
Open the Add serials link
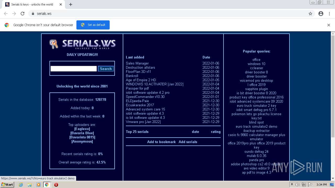pos(188,142)
